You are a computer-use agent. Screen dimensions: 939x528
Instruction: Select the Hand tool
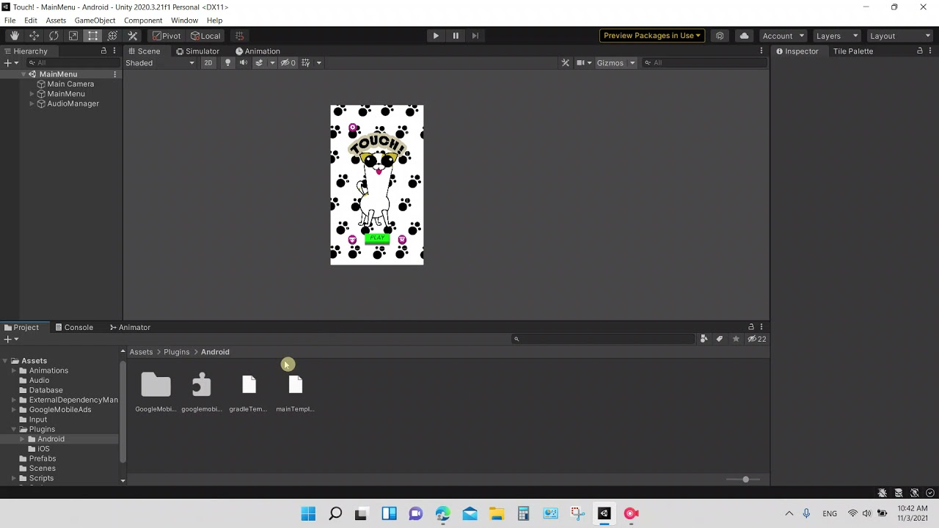click(14, 35)
